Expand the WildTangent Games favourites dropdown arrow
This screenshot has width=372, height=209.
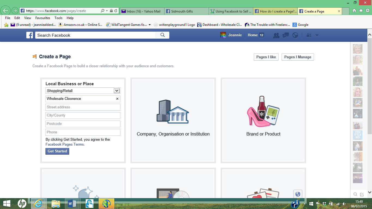pos(150,25)
